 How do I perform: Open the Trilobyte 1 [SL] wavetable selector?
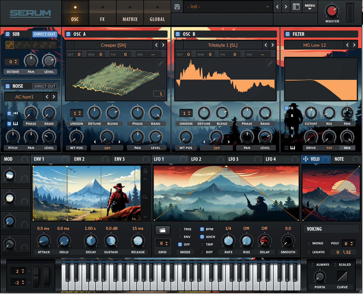click(223, 45)
